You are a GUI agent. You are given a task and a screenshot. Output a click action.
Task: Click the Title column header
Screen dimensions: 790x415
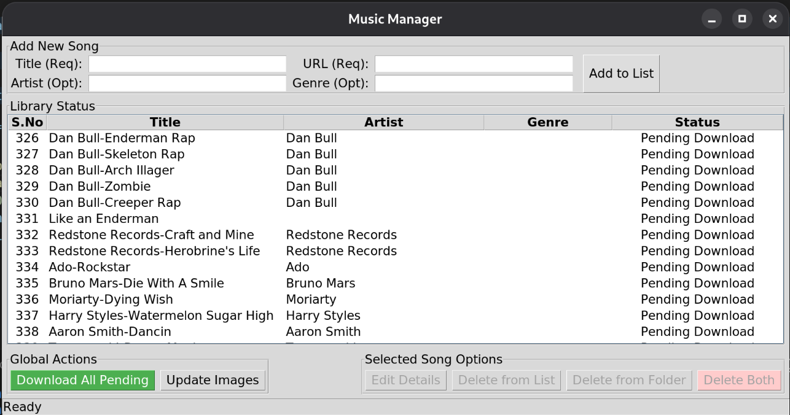click(165, 122)
